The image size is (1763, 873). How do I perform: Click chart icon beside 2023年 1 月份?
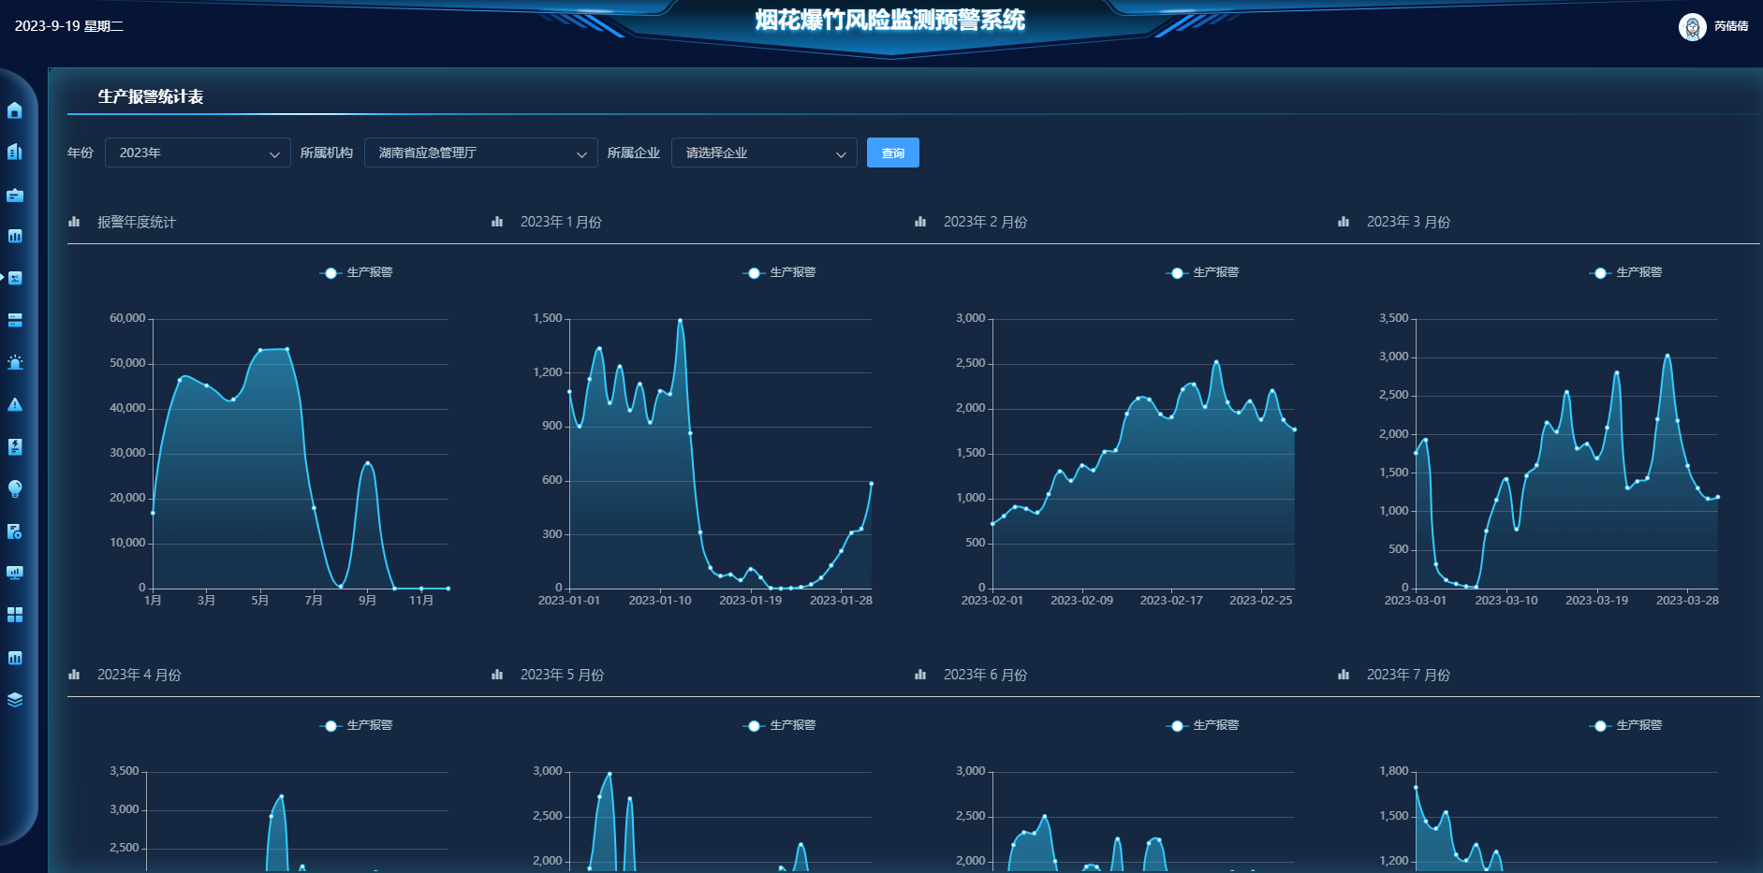coord(497,222)
